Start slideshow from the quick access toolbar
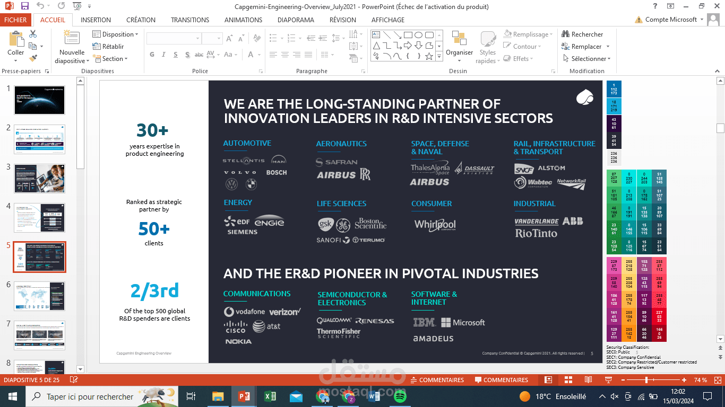Viewport: 725px width, 407px height. 77,6
